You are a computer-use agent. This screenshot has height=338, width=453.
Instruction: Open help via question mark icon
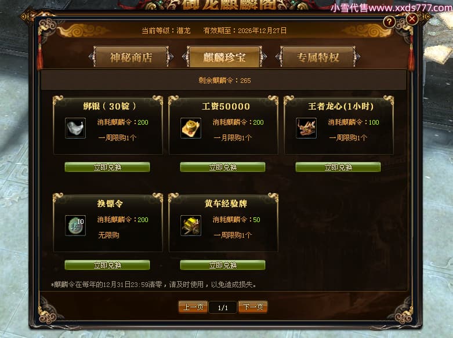(389, 21)
